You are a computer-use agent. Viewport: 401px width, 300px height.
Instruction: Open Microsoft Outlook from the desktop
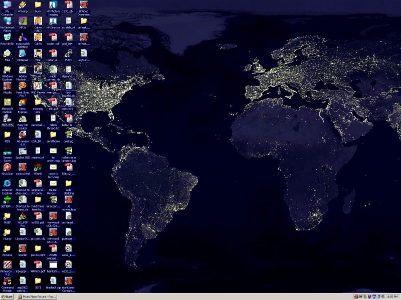pos(7,102)
